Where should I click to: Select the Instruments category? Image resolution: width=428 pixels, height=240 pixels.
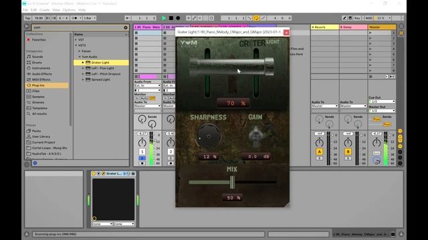coord(41,68)
